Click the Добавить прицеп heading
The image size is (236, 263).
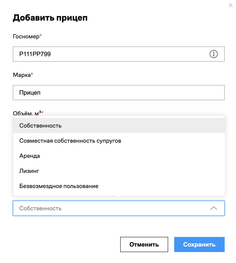tap(50, 18)
